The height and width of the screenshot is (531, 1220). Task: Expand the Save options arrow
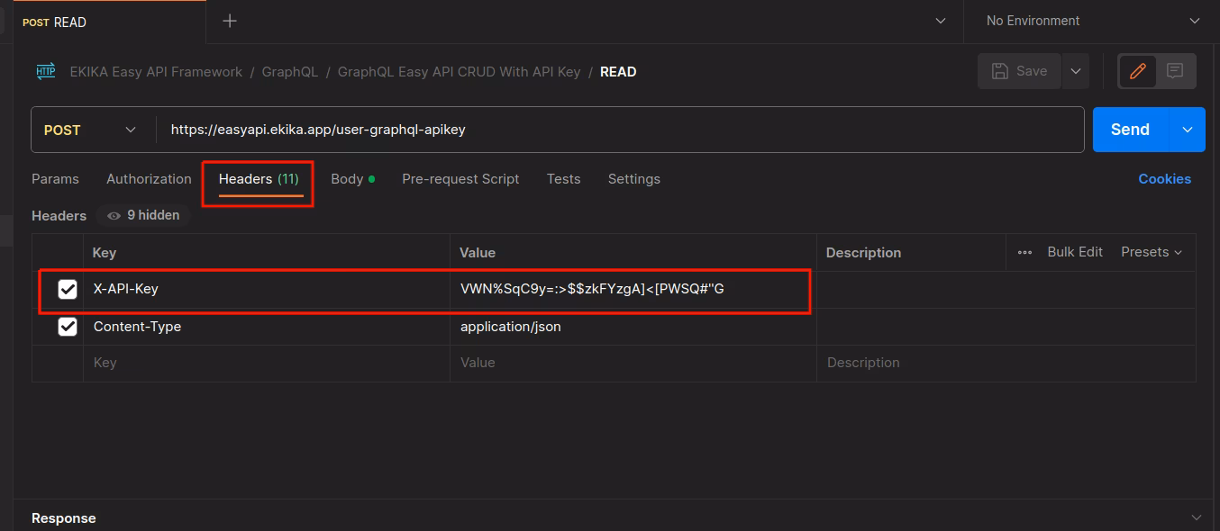(1075, 71)
